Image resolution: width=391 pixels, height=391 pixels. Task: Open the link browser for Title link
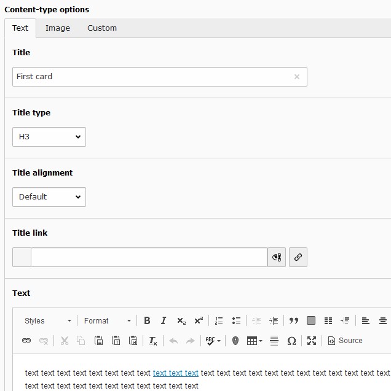(x=298, y=257)
